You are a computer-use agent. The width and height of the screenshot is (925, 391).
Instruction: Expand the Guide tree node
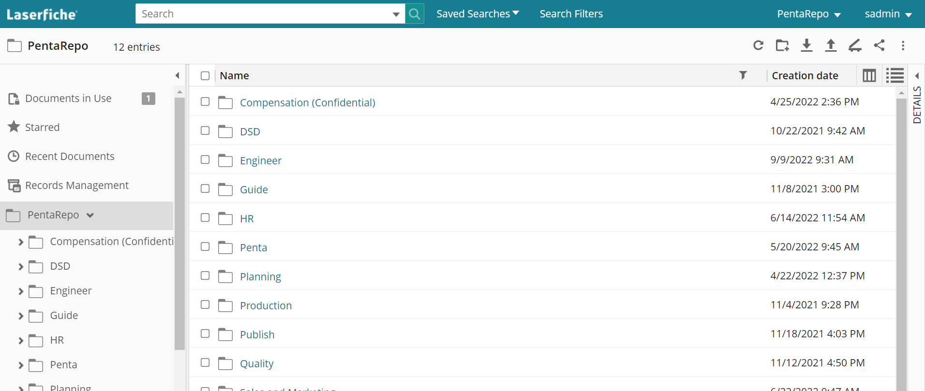[21, 316]
